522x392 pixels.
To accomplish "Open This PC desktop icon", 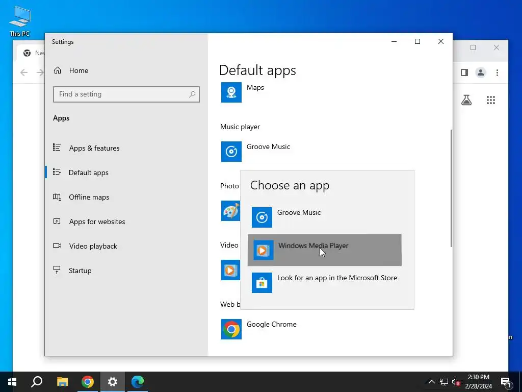I will click(20, 21).
